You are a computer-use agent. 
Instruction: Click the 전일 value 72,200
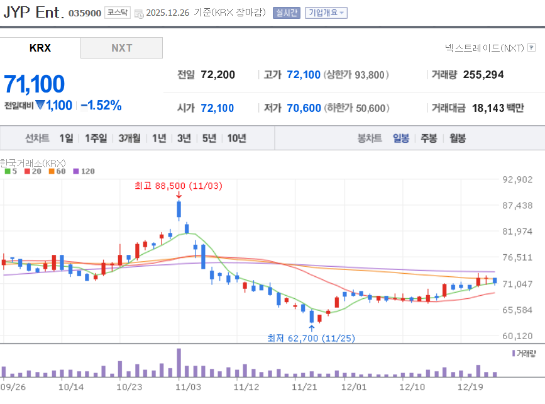click(218, 74)
